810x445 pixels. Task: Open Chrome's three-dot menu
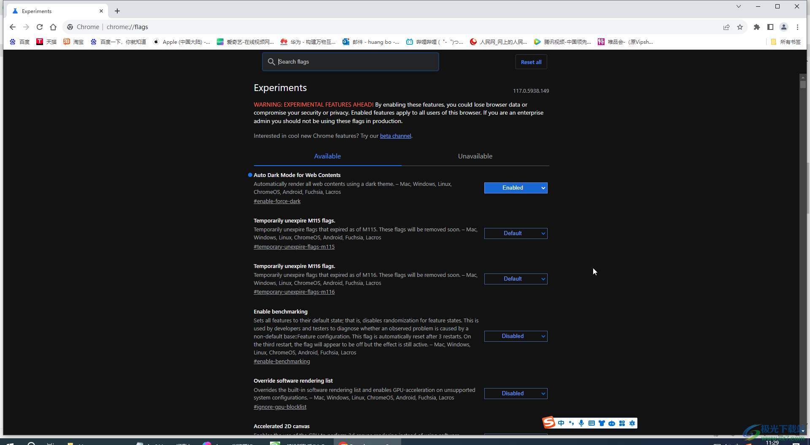tap(797, 27)
